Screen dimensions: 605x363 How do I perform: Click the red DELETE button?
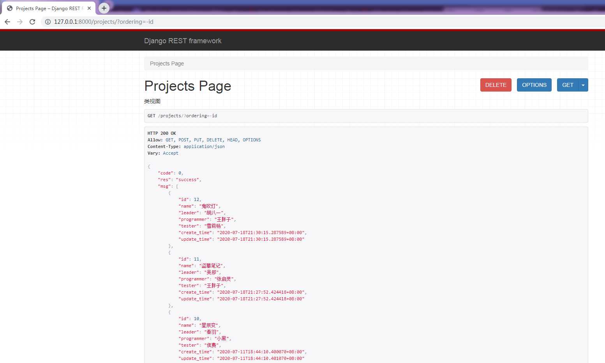pos(496,85)
